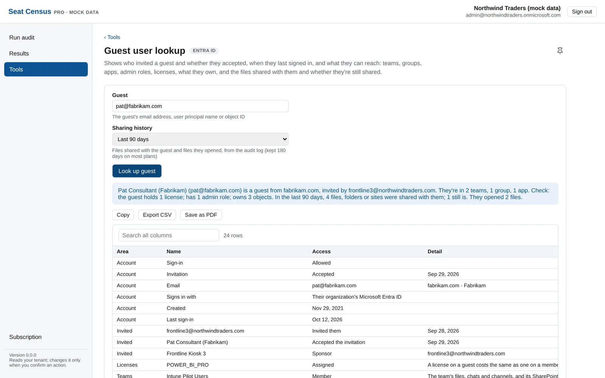605x378 pixels.
Task: Click the 'Sep 28, 2026' detail cell
Action: (x=443, y=331)
